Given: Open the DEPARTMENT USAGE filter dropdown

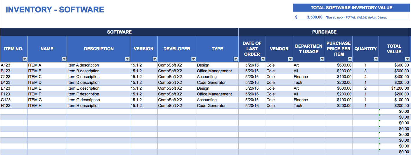Looking at the screenshot, I should 322,59.
